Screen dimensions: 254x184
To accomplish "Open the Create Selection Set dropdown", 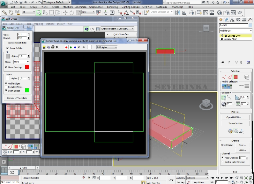I will pyautogui.click(x=161, y=12).
